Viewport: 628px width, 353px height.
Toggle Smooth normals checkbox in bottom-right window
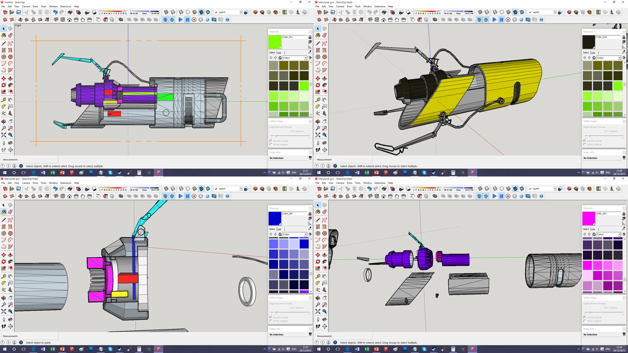point(585,317)
